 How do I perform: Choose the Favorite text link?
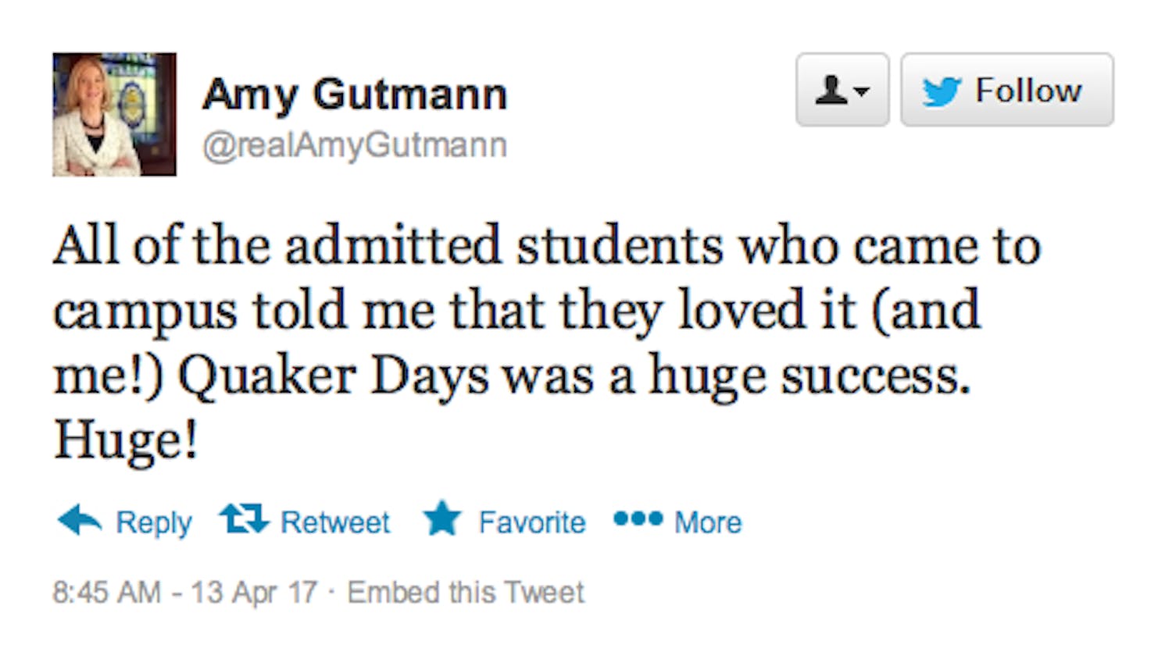coord(532,522)
